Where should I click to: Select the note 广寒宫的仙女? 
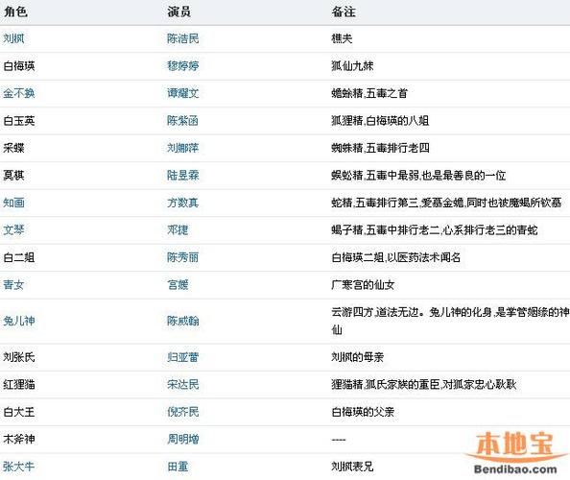pyautogui.click(x=363, y=284)
